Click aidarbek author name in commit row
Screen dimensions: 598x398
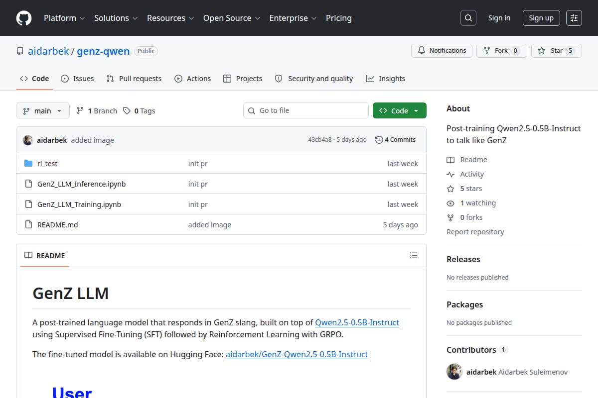click(x=52, y=140)
